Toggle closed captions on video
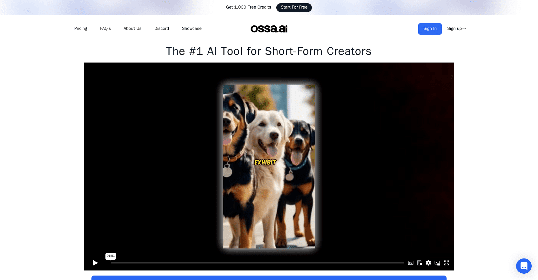The width and height of the screenshot is (538, 280). pos(411,263)
